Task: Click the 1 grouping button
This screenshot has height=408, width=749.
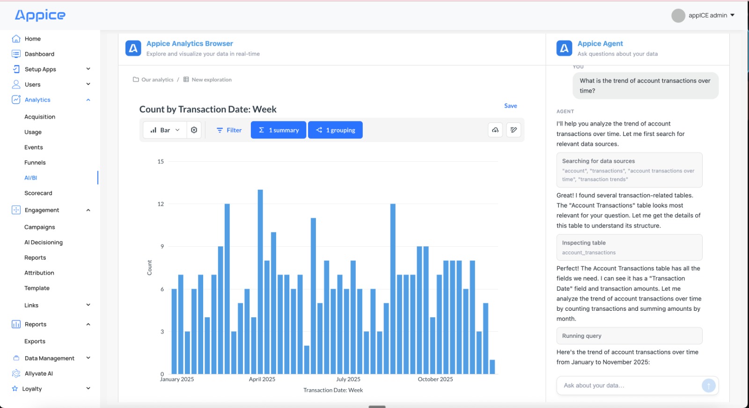Action: point(335,130)
